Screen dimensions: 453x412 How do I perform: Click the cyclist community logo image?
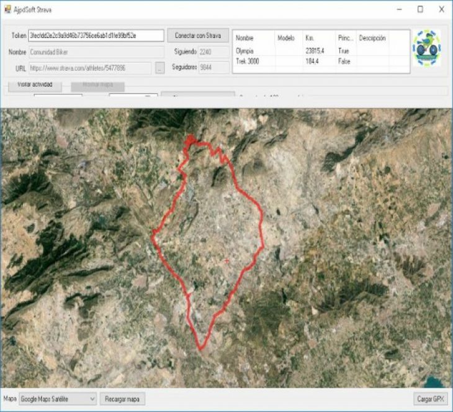click(427, 48)
